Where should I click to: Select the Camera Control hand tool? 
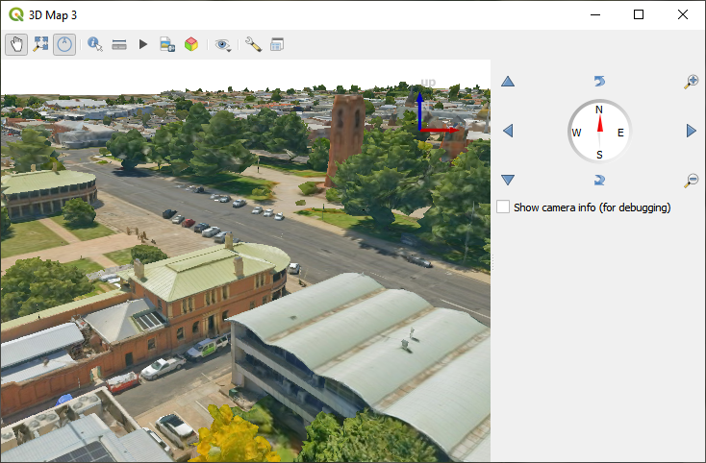[16, 44]
